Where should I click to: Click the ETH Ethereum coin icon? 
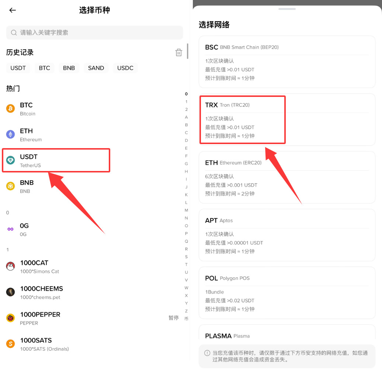coord(10,134)
